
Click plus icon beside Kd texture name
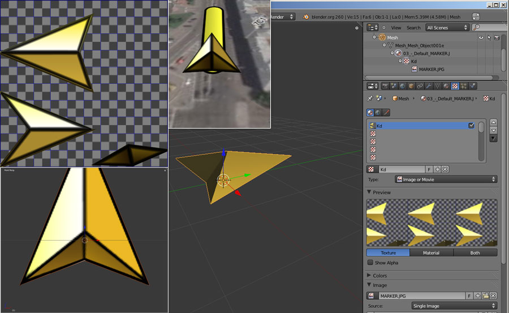pyautogui.click(x=437, y=169)
